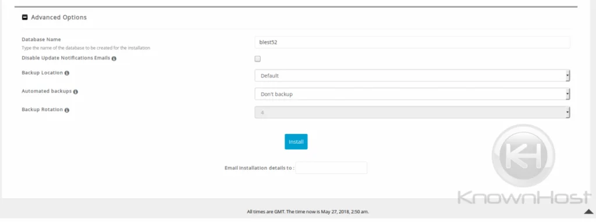Click the Automated backups label text
Viewport: 596px width, 222px height.
click(x=47, y=92)
